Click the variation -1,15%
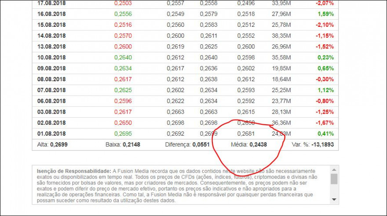The height and width of the screenshot is (216, 387). point(325,36)
